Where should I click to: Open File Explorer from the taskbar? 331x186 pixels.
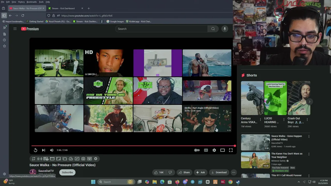tap(155, 182)
